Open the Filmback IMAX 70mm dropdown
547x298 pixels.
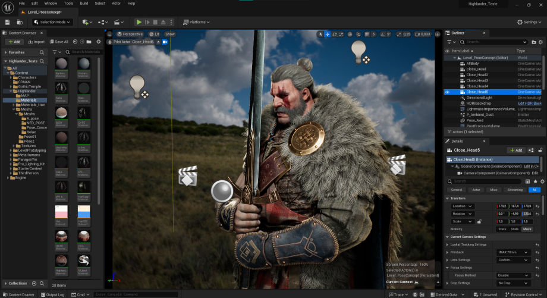(x=513, y=252)
